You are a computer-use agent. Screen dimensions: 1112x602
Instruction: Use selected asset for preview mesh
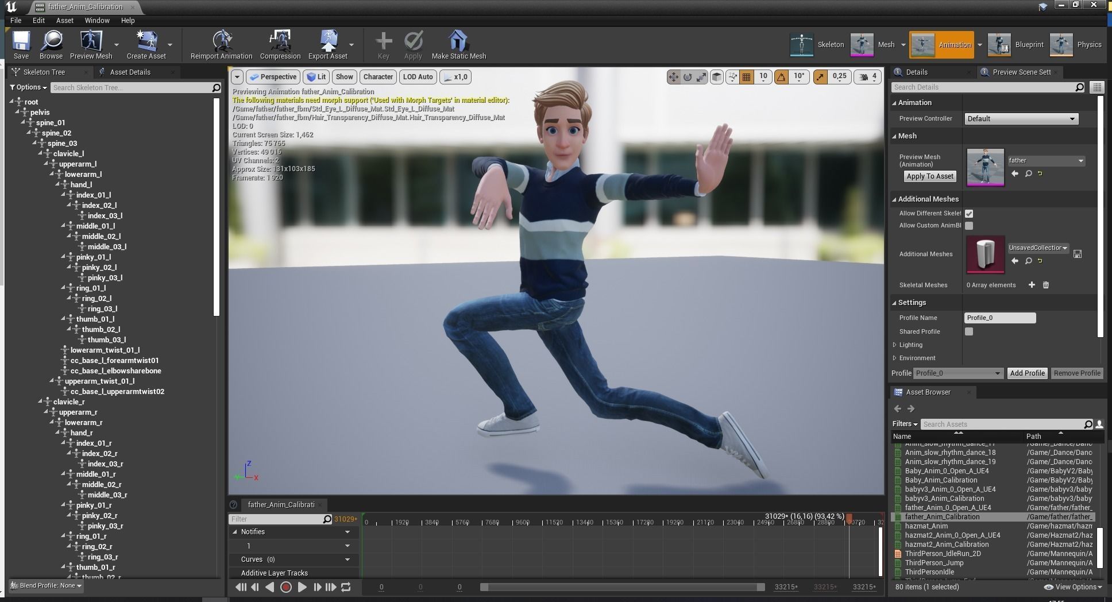pyautogui.click(x=1015, y=173)
